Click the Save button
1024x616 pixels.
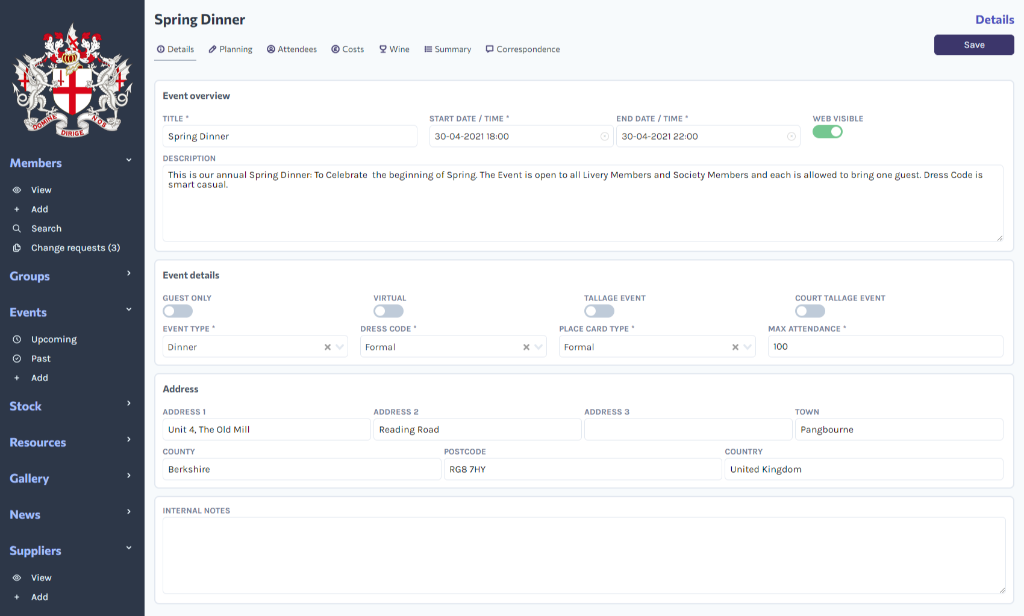[973, 45]
